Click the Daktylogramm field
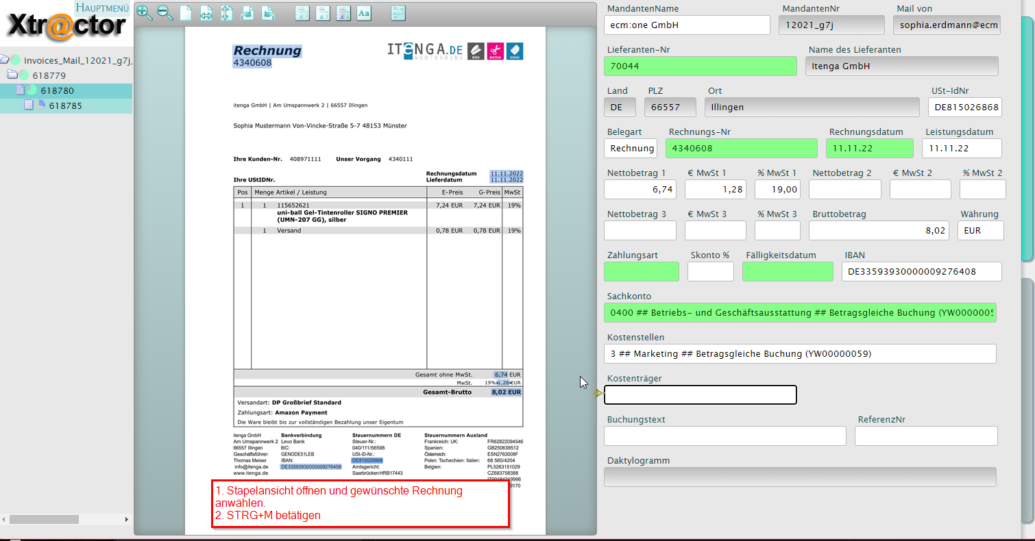The image size is (1035, 541). coord(800,477)
